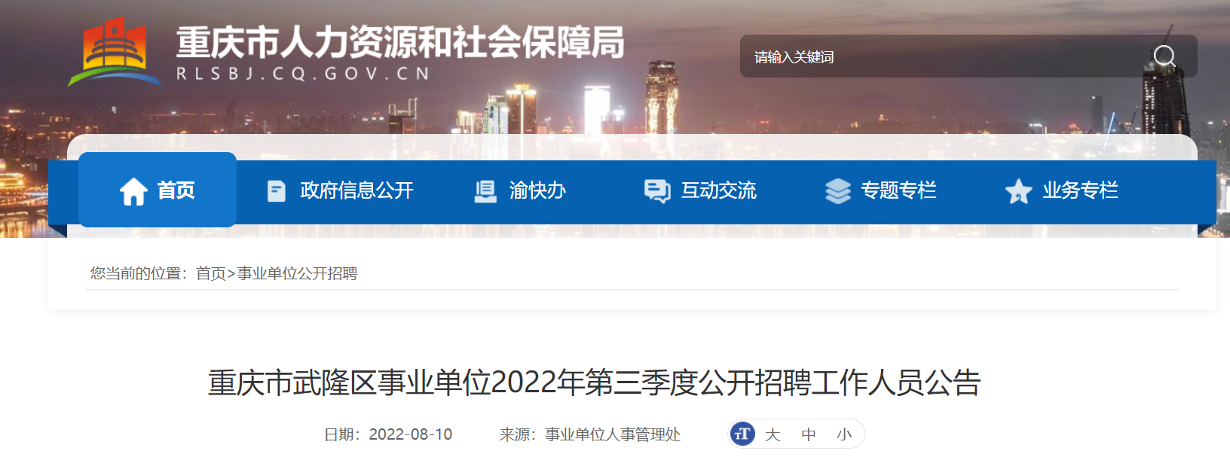Click the 事业单位公开招聘 breadcrumb link

297,273
